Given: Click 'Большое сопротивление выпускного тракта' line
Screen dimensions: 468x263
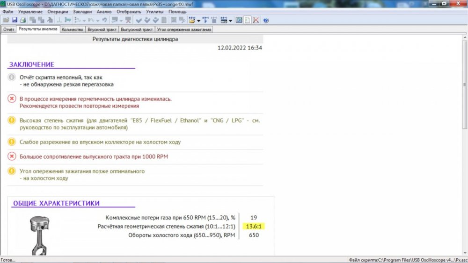Looking at the screenshot, I should tap(94, 156).
